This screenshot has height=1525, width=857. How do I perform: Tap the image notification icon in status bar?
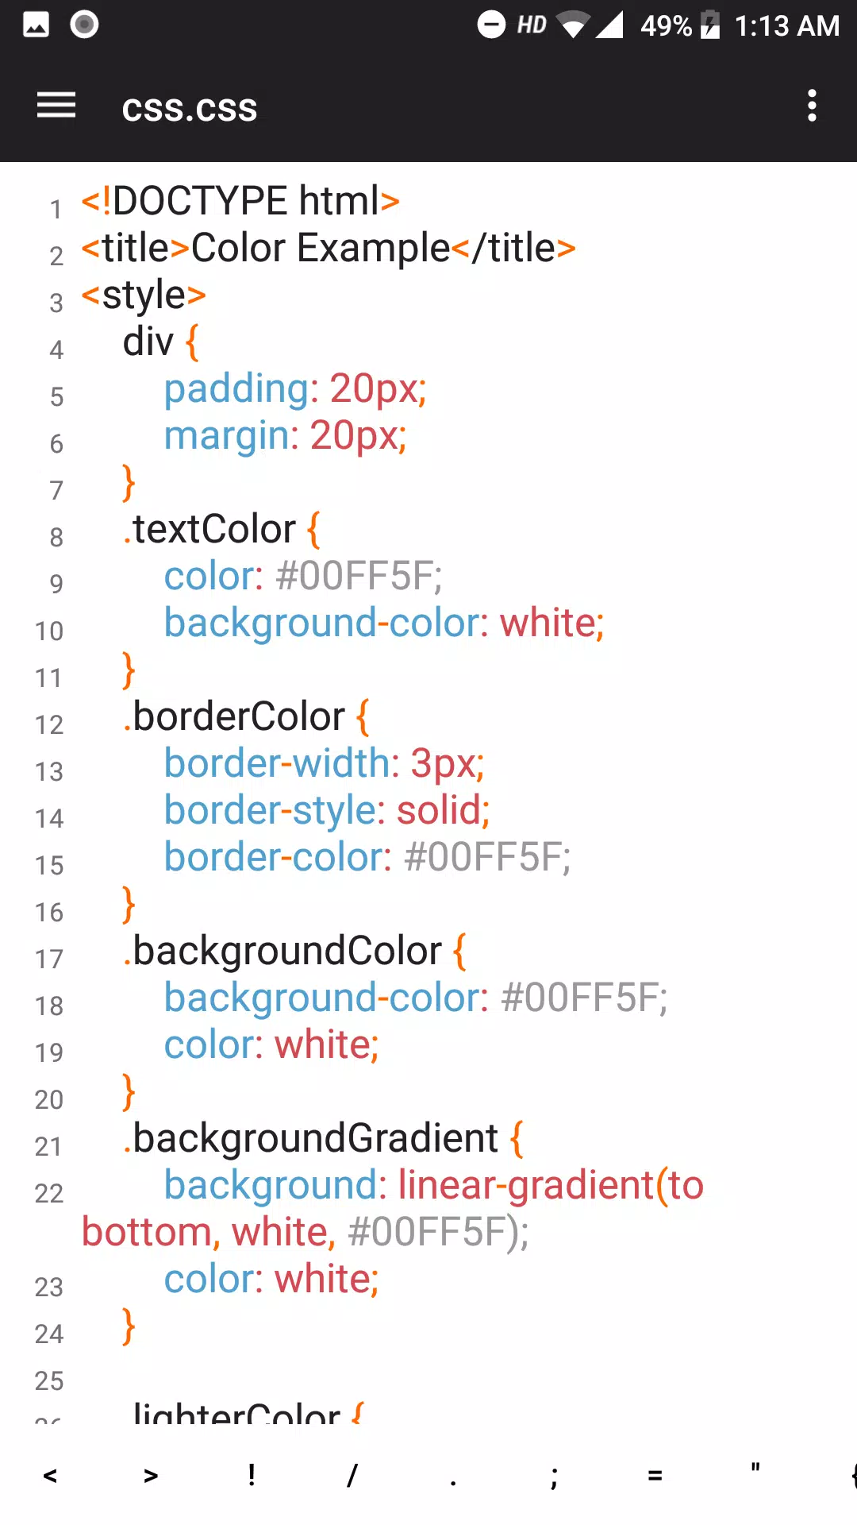click(x=36, y=25)
